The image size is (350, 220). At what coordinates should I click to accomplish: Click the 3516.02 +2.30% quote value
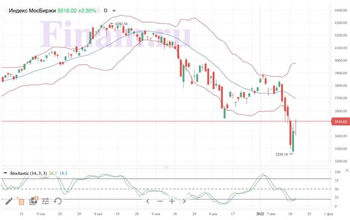77,11
